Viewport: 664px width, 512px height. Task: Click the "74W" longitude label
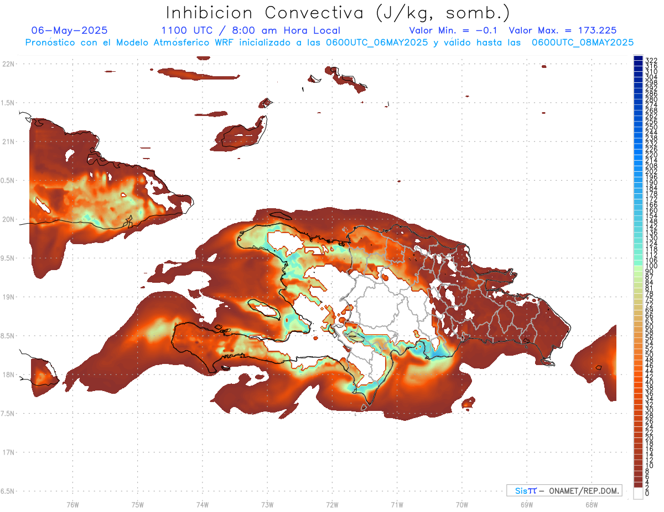coord(203,504)
